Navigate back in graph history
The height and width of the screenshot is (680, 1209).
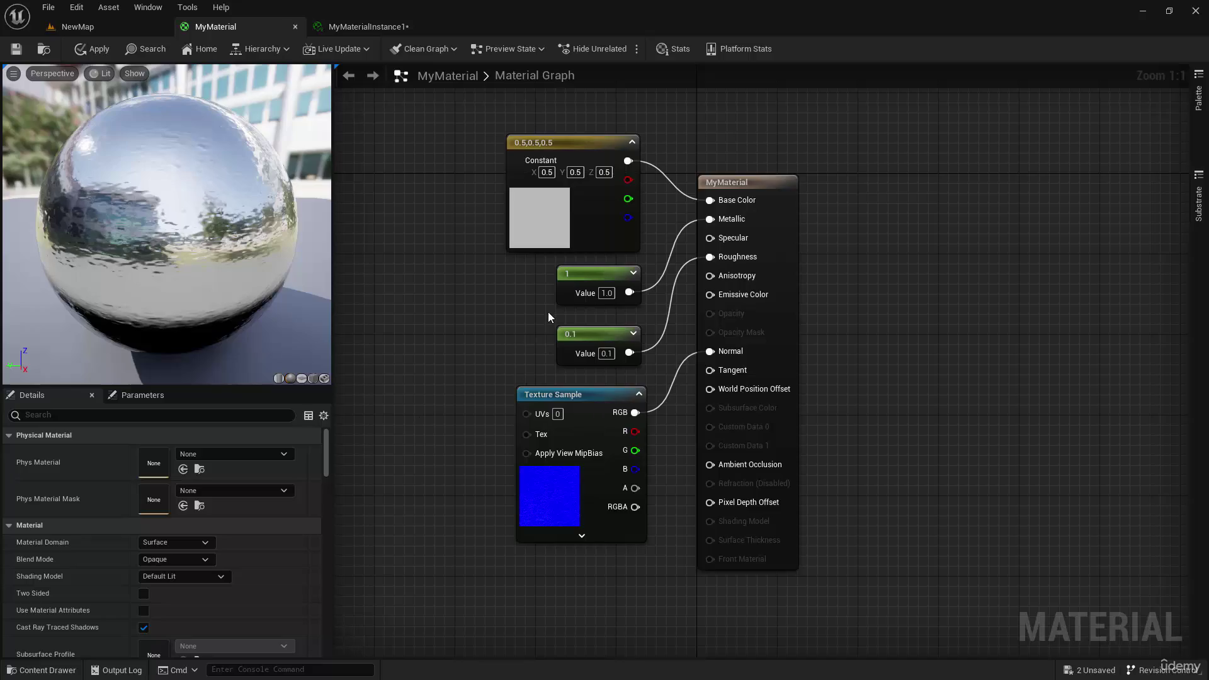pos(349,76)
